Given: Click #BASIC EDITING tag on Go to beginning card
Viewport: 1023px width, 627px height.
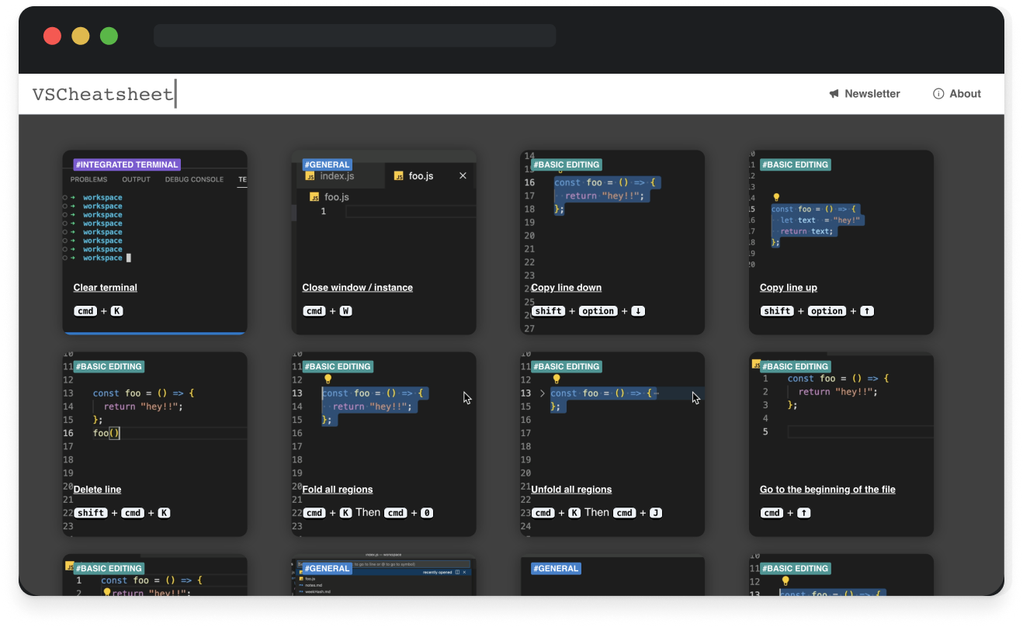Looking at the screenshot, I should tap(795, 366).
